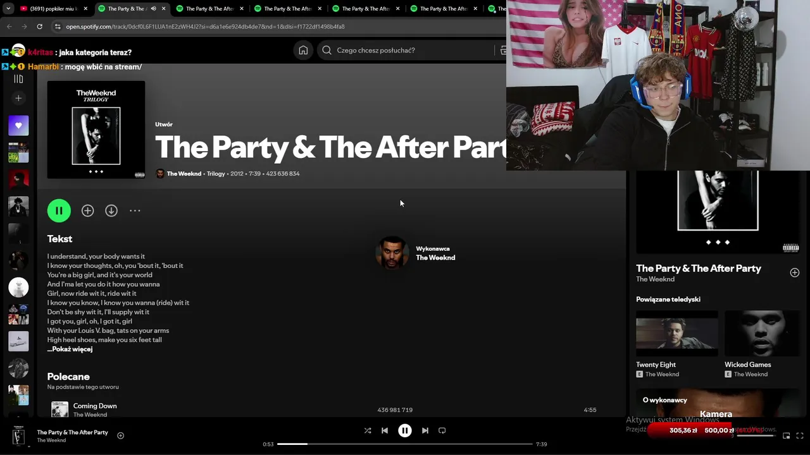Image resolution: width=810 pixels, height=455 pixels.
Task: Open the Liked Songs heart playlist
Action: pos(18,125)
